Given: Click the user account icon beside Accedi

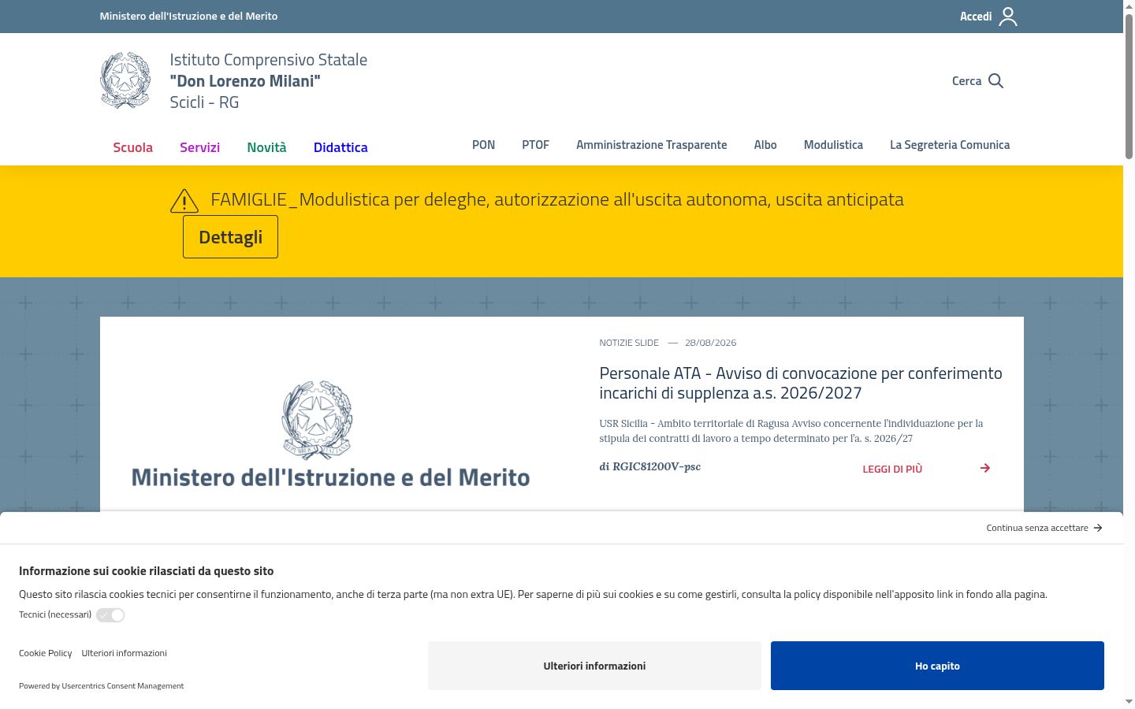Looking at the screenshot, I should point(1008,17).
